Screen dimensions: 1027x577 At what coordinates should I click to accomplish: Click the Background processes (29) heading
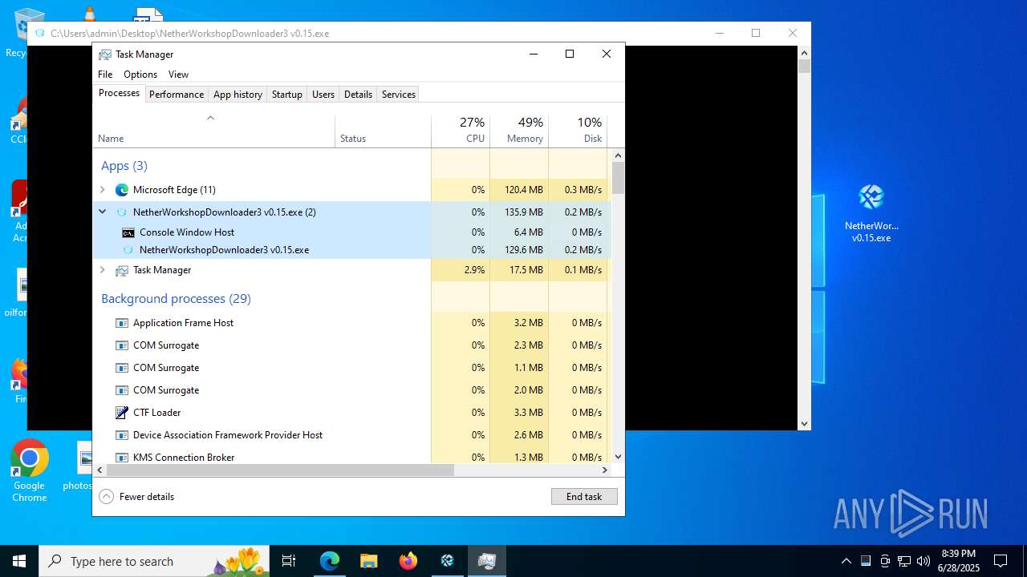coord(176,299)
